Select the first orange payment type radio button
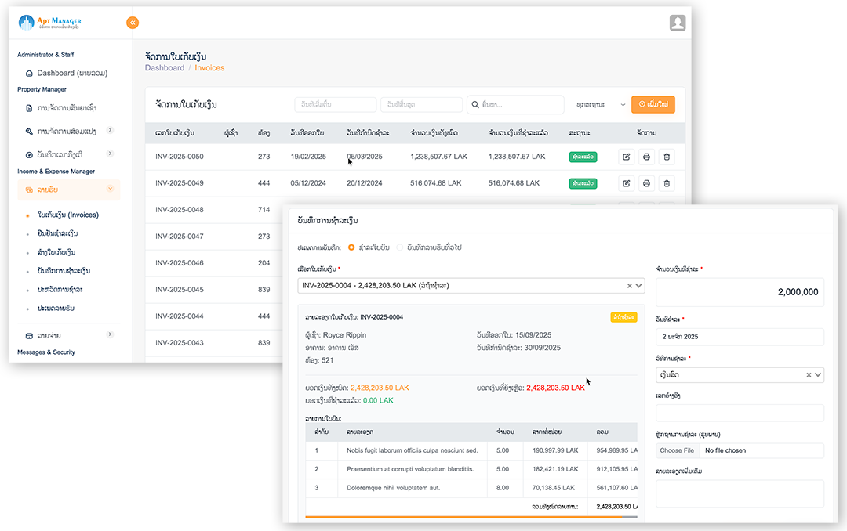The height and width of the screenshot is (531, 847). pos(351,247)
